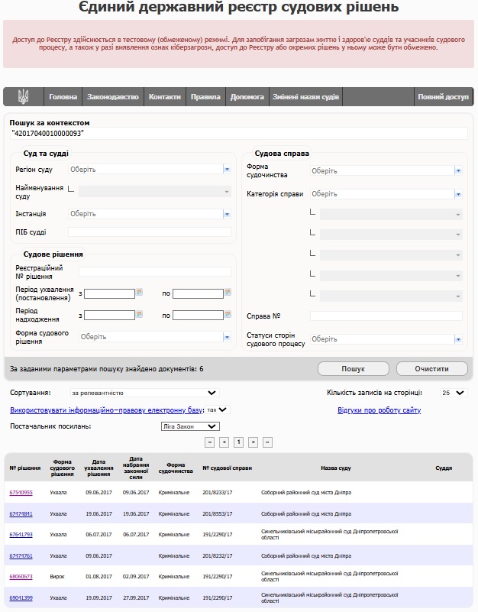The image size is (478, 612).
Task: Focus decision period 'з' date field
Action: pos(110,293)
